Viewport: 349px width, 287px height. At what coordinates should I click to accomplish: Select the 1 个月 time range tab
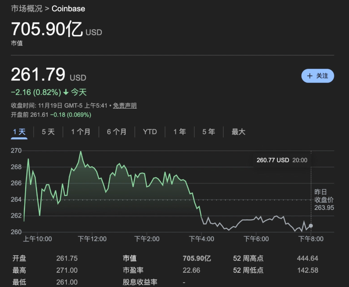click(81, 132)
